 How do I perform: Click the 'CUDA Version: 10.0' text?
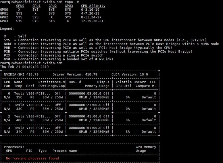point(130,74)
